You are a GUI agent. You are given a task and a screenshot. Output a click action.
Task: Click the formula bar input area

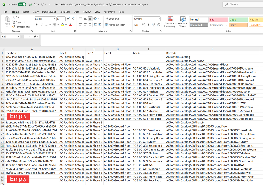[152, 40]
